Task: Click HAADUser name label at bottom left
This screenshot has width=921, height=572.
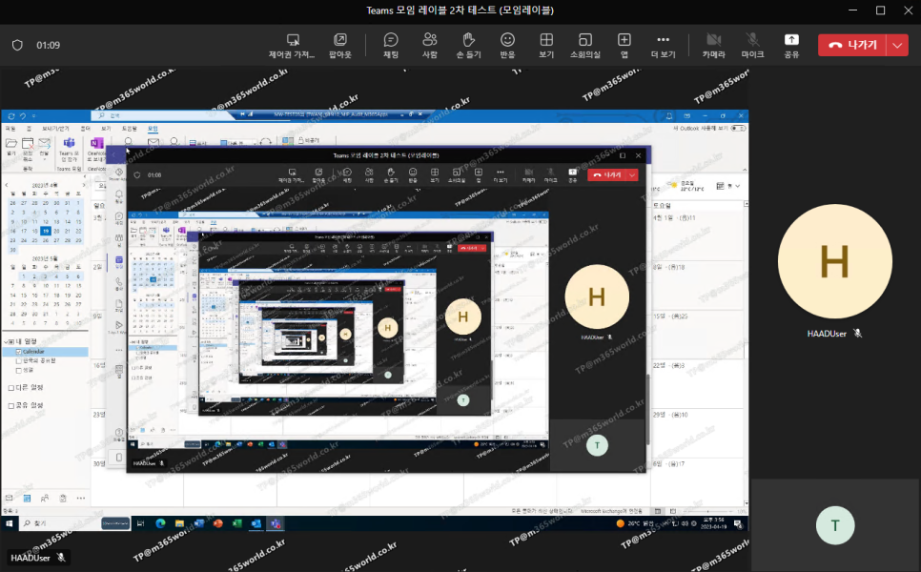Action: [x=30, y=558]
